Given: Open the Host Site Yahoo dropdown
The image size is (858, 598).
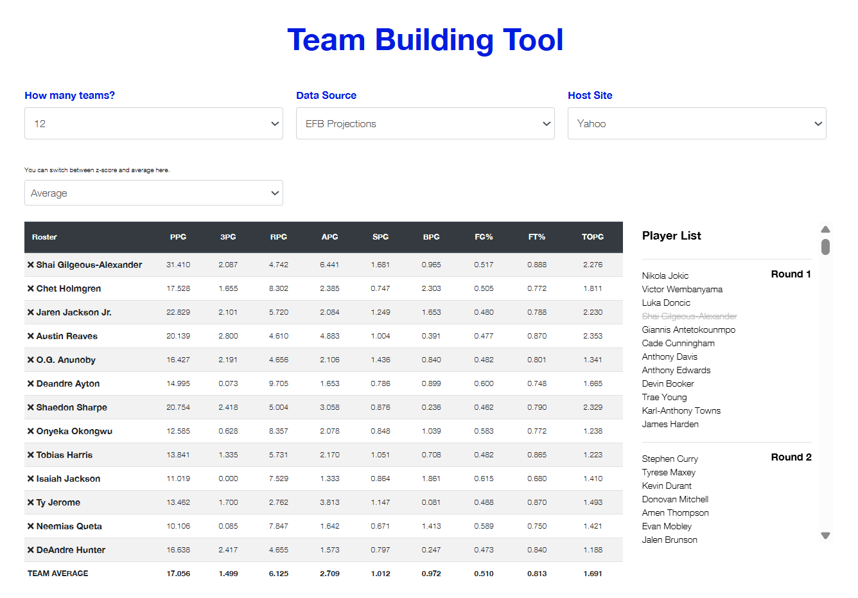Looking at the screenshot, I should point(697,123).
